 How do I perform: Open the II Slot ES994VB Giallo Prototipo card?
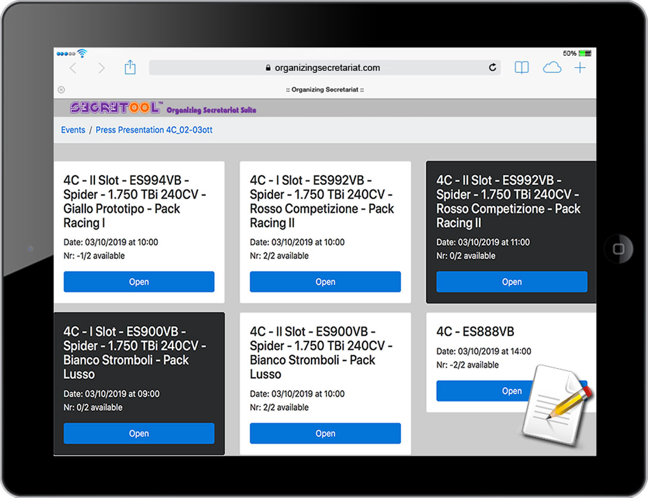[x=139, y=282]
